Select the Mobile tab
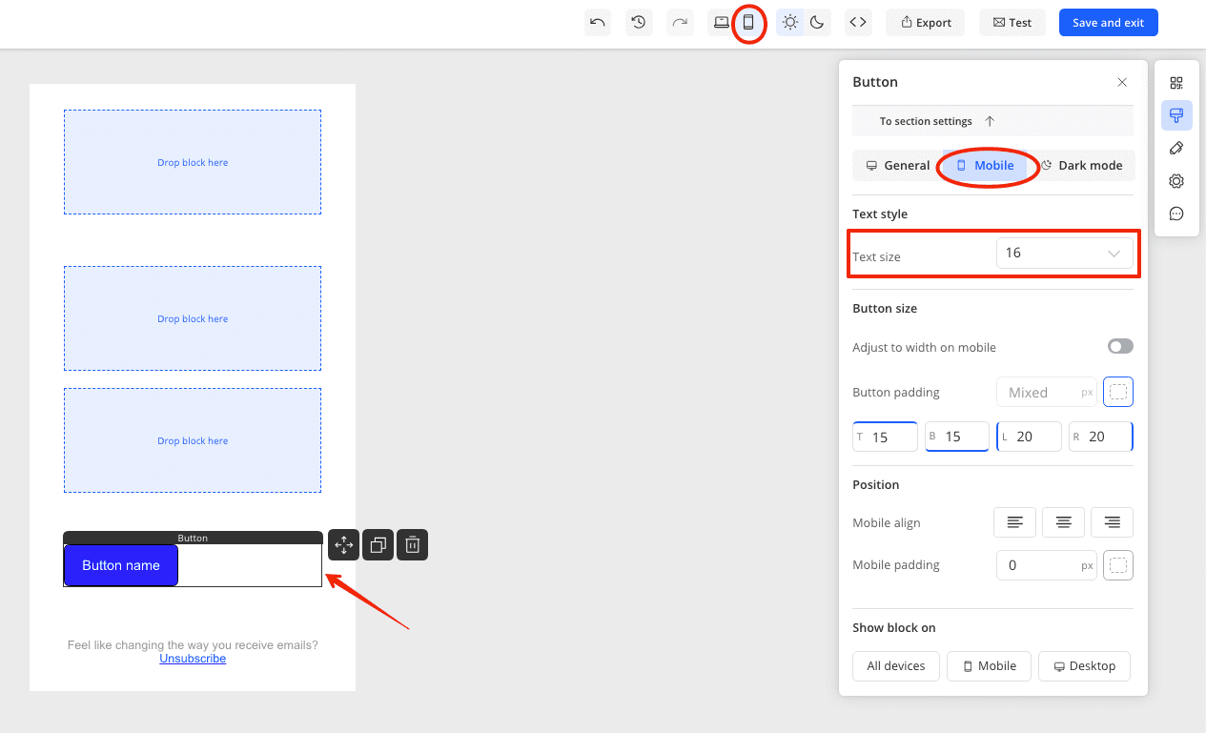Screen dimensions: 1206x733 click(986, 165)
